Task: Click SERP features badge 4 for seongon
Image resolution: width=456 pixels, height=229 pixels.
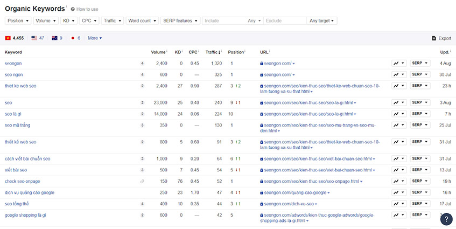Action: [142, 64]
